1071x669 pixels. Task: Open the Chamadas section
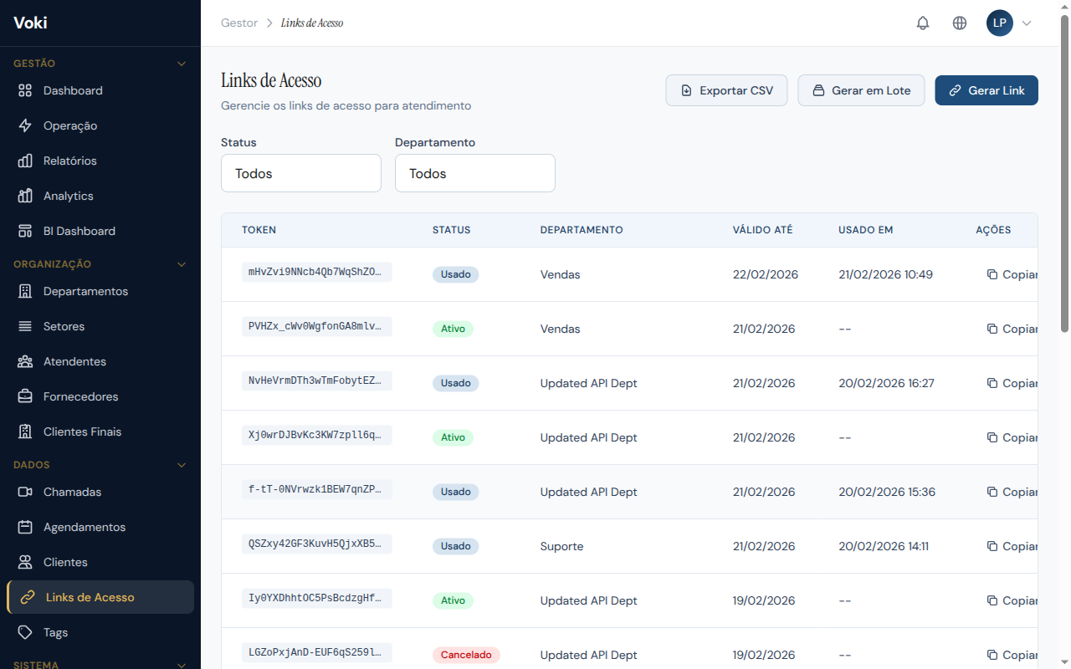pos(72,492)
